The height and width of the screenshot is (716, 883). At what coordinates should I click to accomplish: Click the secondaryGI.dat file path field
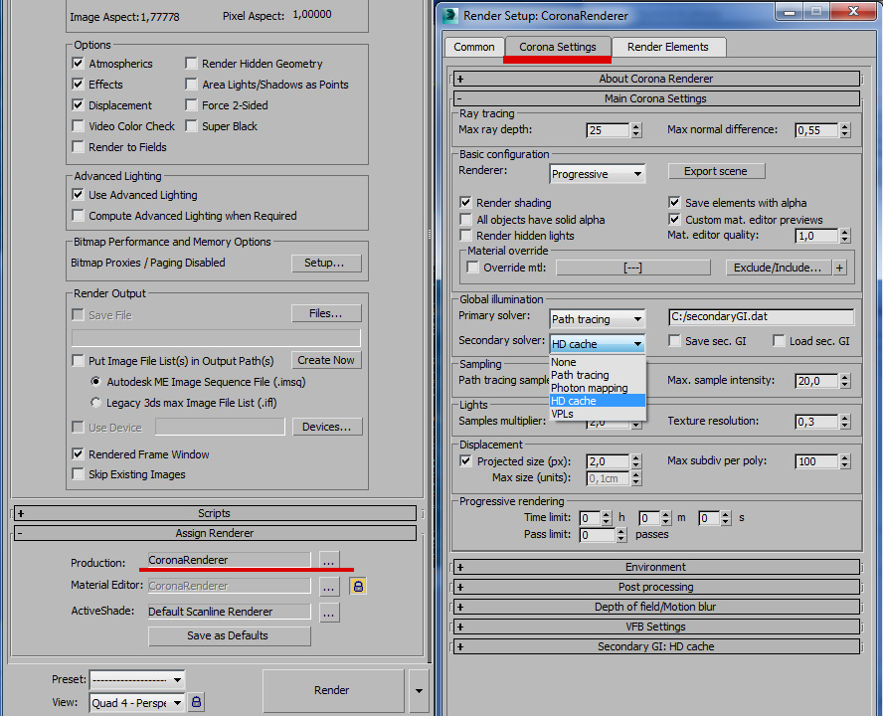tap(761, 317)
